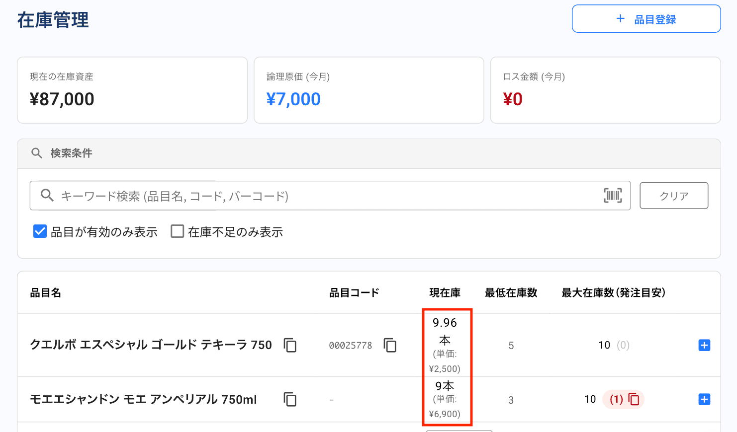The height and width of the screenshot is (432, 737).
Task: Uncheck the 品目が有効のみ表示 checkbox
Action: click(x=40, y=231)
